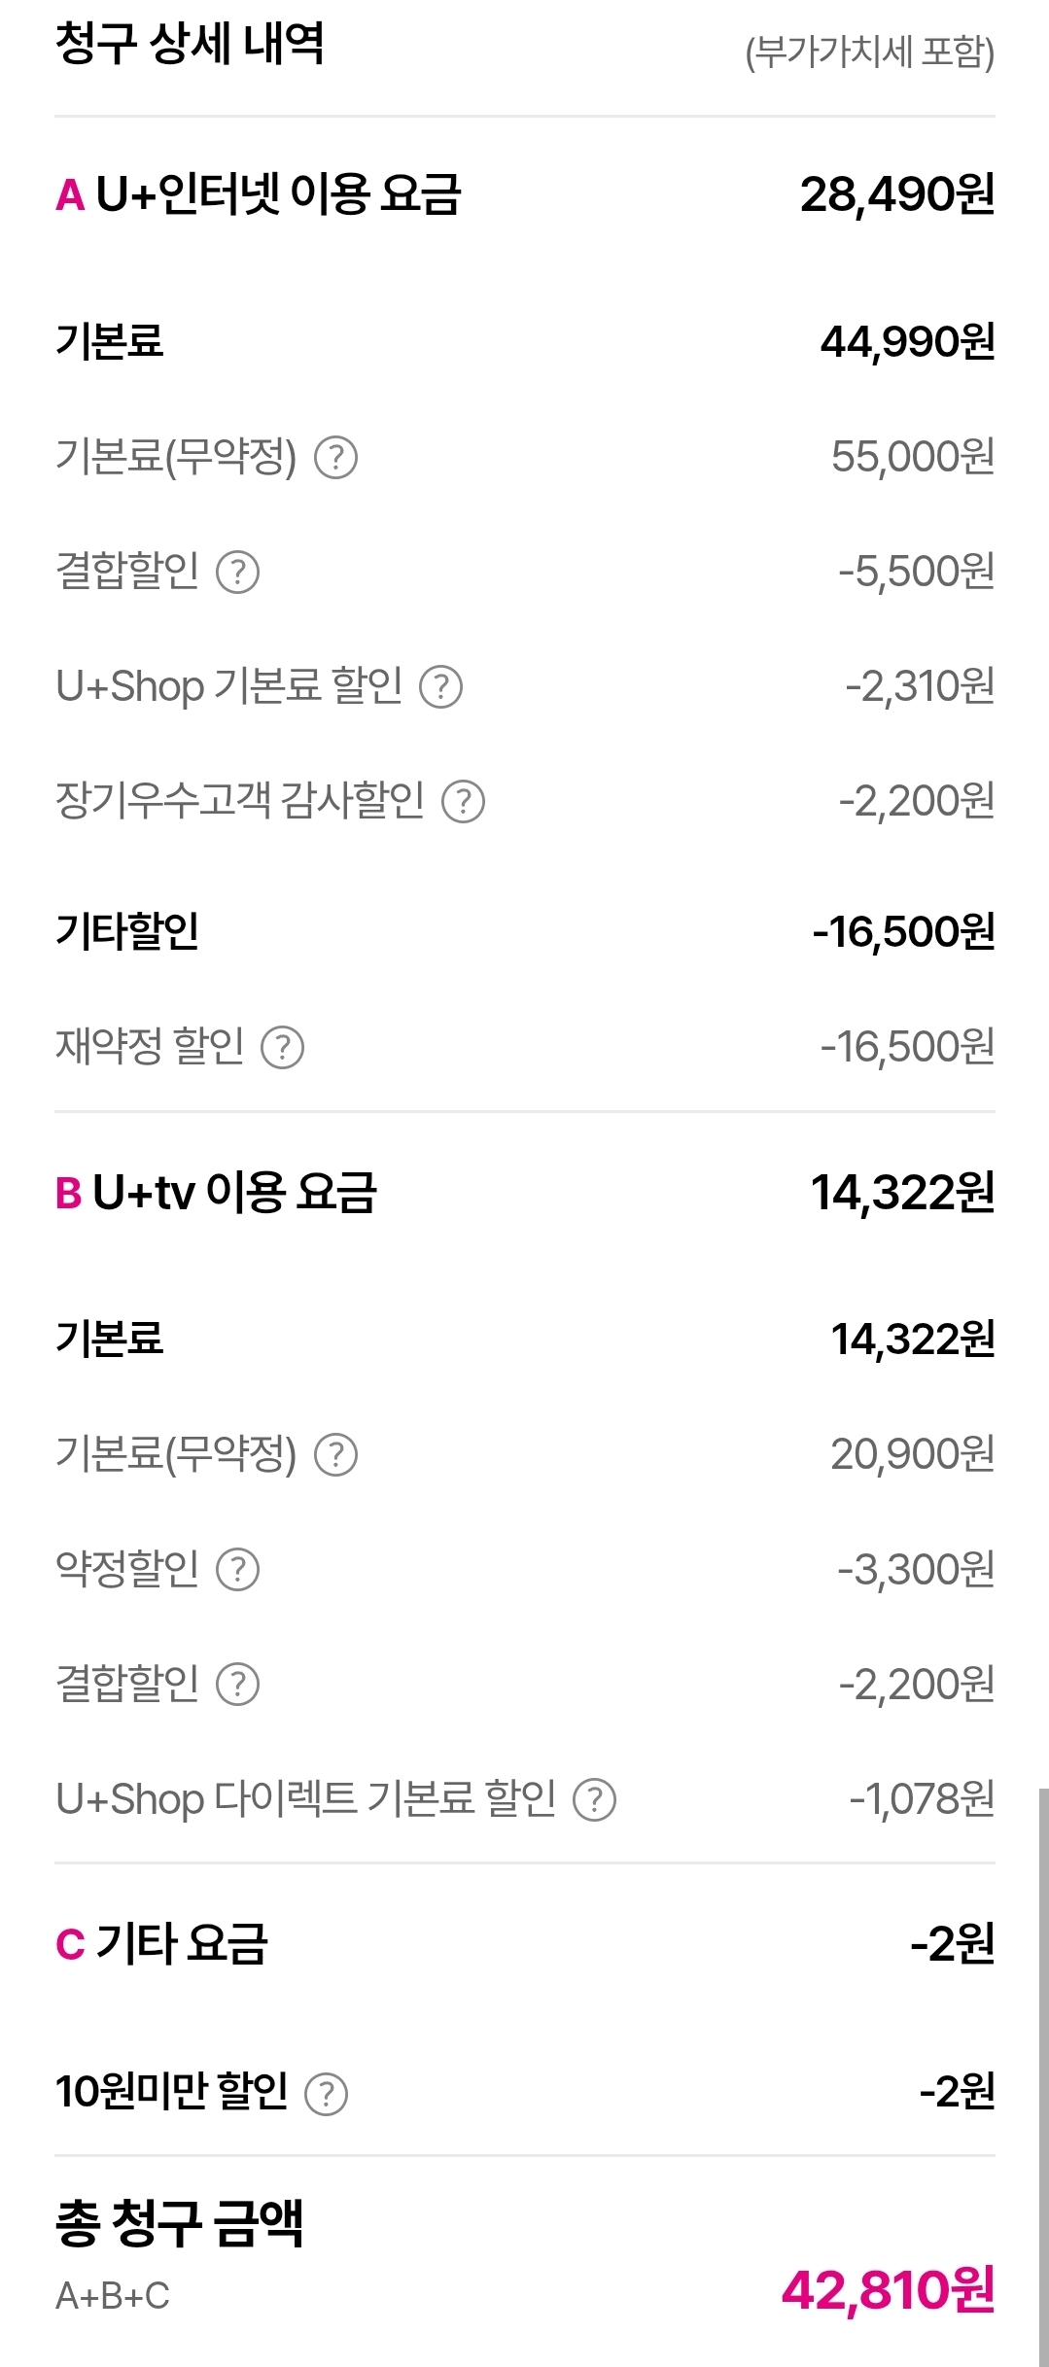Tap help icon beside U+인터넷 결합할인
Viewport: 1049px width, 2367px height.
coord(237,572)
